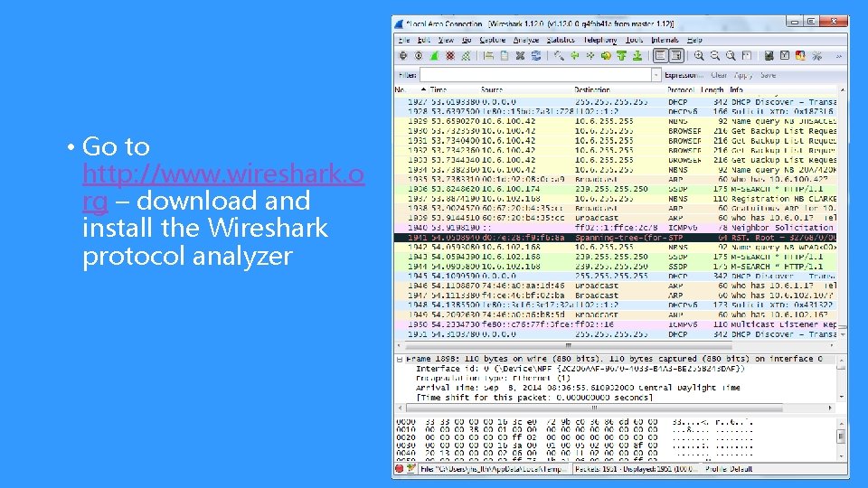Click into the display Filter field
Viewport: 868px width, 488px height.
point(535,75)
